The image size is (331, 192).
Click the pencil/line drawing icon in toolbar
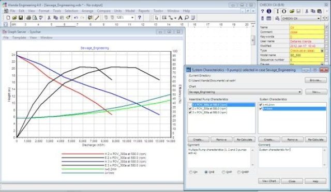(97, 18)
